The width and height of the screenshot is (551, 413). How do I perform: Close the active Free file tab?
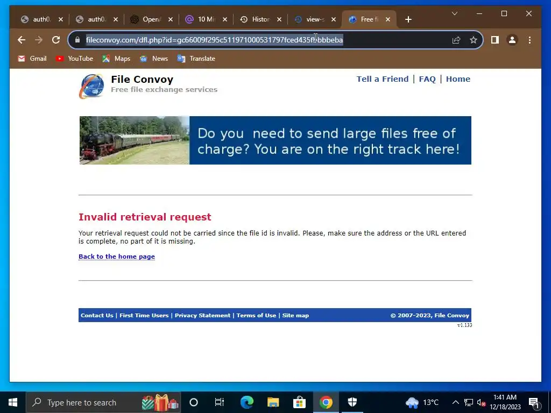tap(388, 19)
